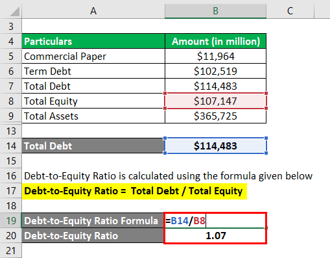Select row 4 header
The width and height of the screenshot is (330, 258).
click(x=11, y=42)
